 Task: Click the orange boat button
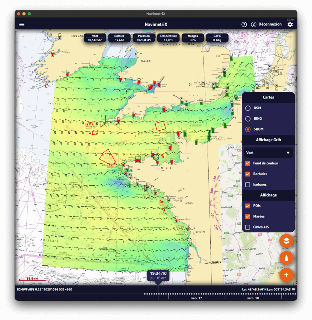286,258
